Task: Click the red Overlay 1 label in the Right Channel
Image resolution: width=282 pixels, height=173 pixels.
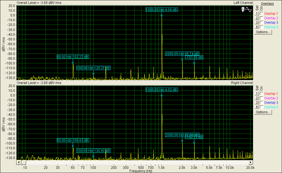Action: pyautogui.click(x=271, y=94)
